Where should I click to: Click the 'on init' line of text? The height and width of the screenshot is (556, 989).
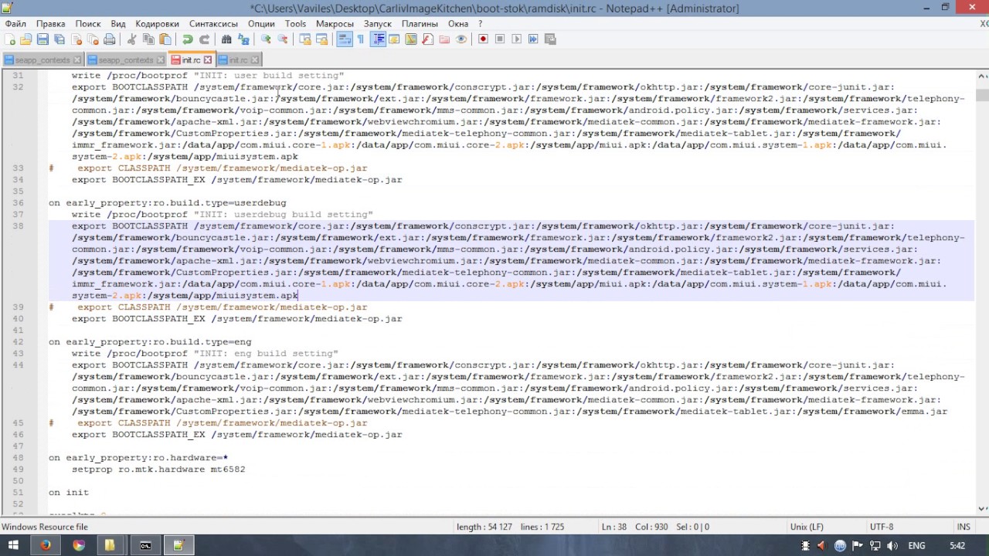(69, 492)
